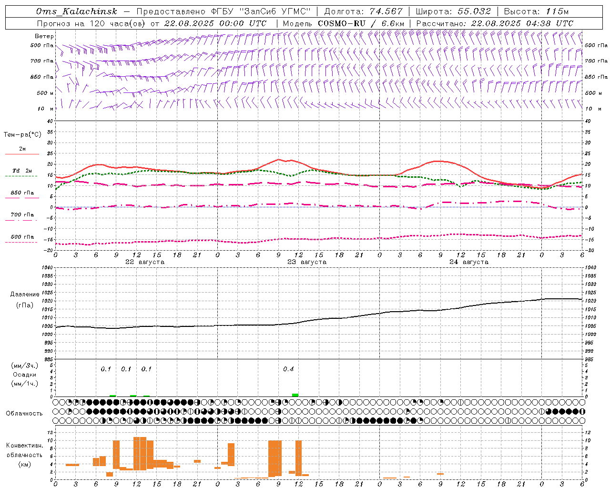Select the 22 августа date label

click(x=144, y=262)
